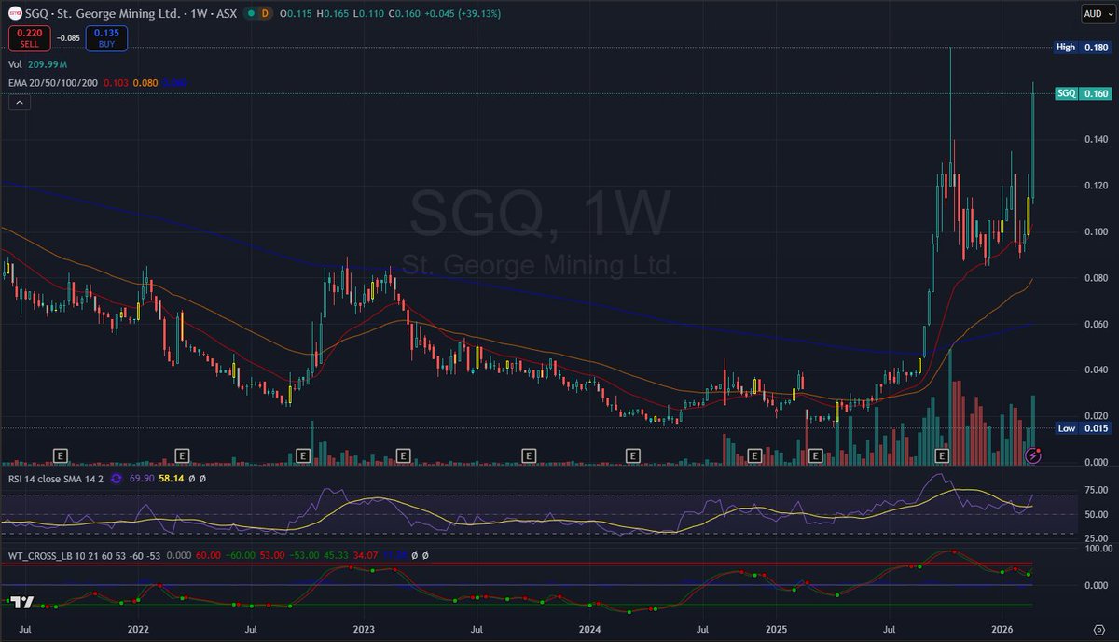The height and width of the screenshot is (642, 1119).
Task: Click the 0.100 price scale label
Action: point(1095,231)
